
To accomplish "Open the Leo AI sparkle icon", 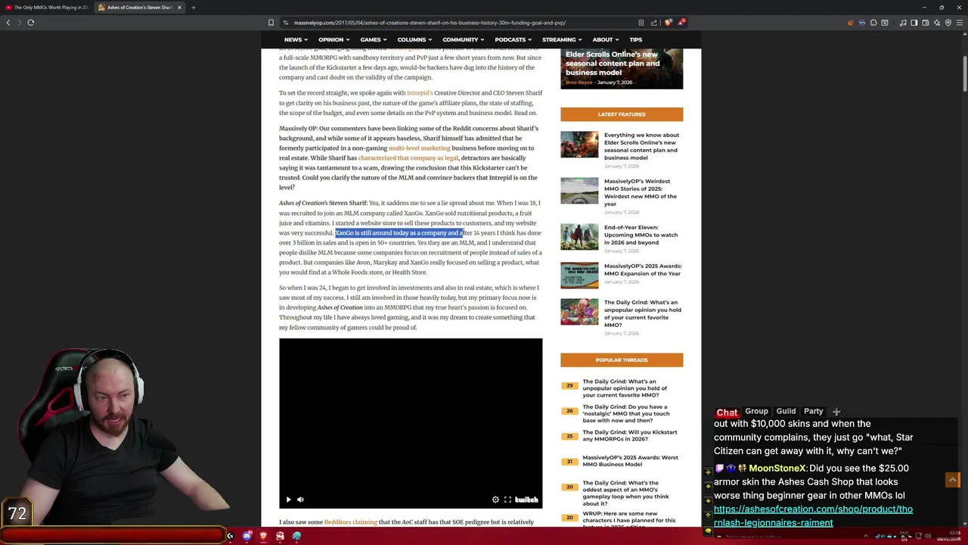I will tap(937, 23).
